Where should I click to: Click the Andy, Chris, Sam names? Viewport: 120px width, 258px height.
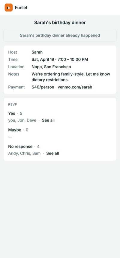[x=24, y=153]
